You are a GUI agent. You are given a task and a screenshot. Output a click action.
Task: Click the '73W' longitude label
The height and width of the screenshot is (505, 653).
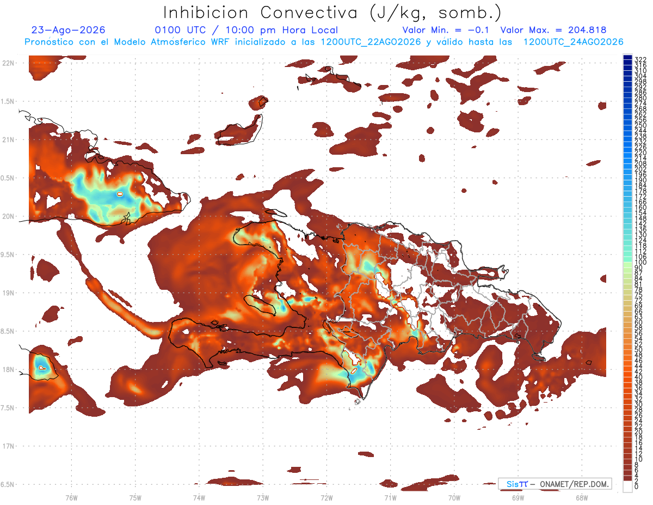[263, 497]
